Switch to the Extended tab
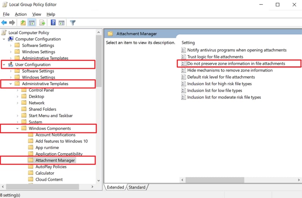This screenshot has width=302, height=198. (115, 187)
